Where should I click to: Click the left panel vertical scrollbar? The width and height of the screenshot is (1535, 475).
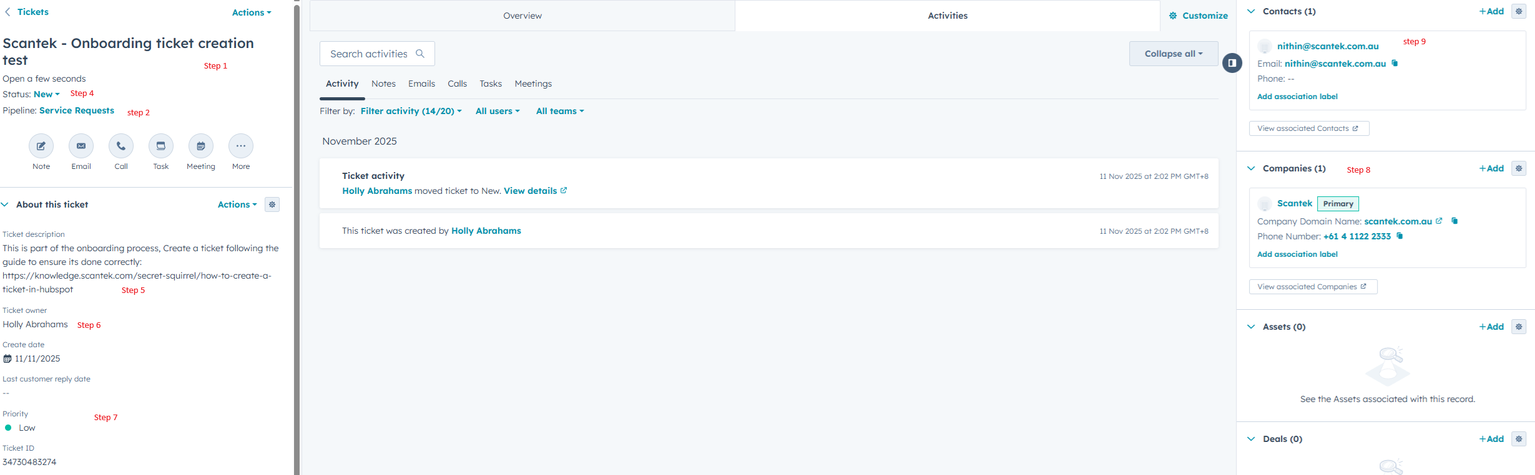[297, 237]
